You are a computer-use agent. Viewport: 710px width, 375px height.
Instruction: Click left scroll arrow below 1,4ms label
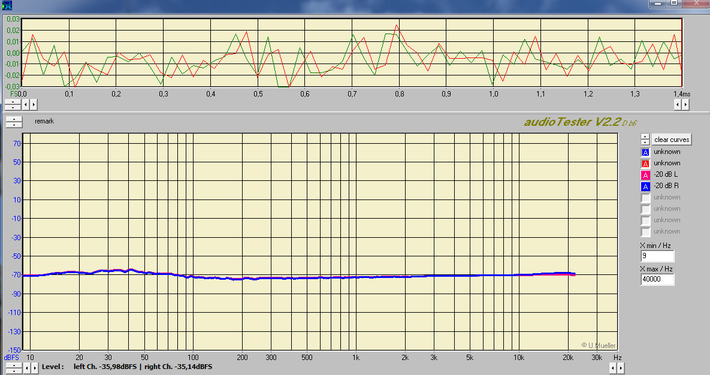point(677,104)
